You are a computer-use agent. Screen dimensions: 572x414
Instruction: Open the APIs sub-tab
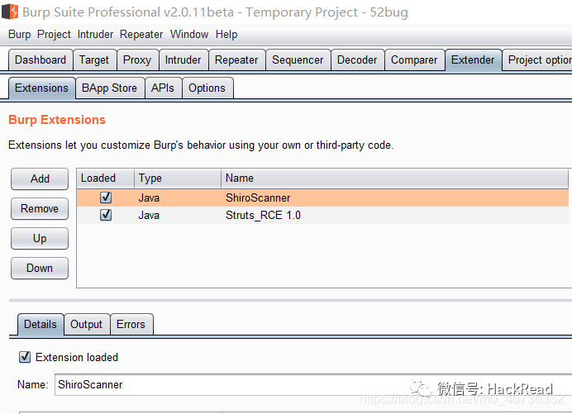pyautogui.click(x=163, y=88)
